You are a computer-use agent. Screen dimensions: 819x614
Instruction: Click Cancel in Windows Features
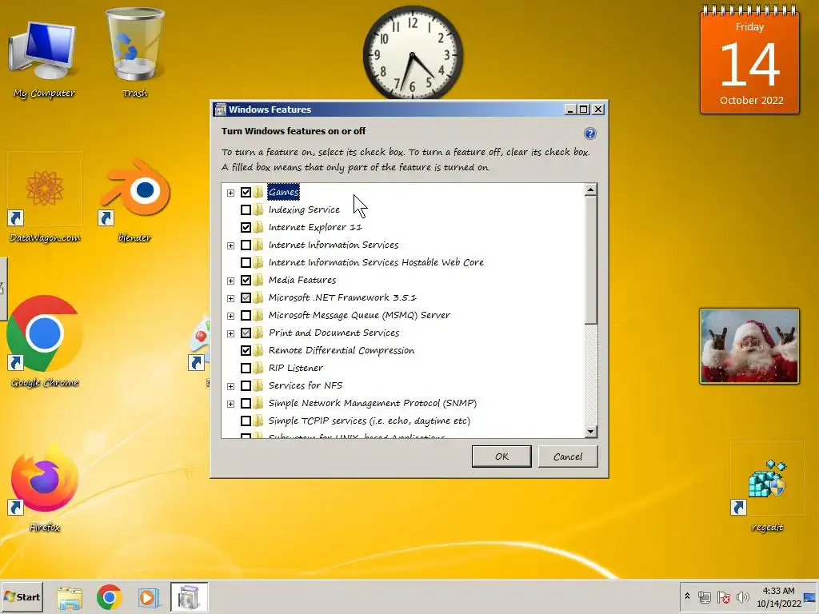[568, 457]
